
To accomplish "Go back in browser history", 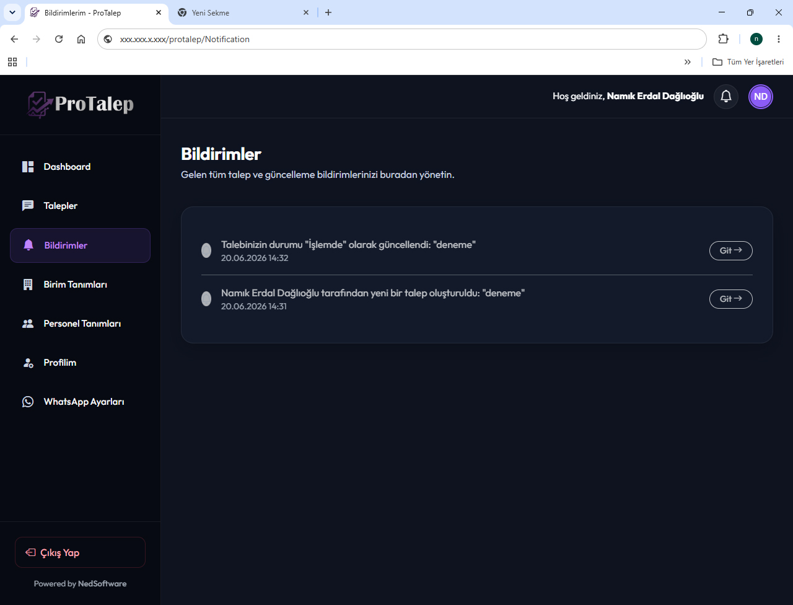I will [14, 39].
